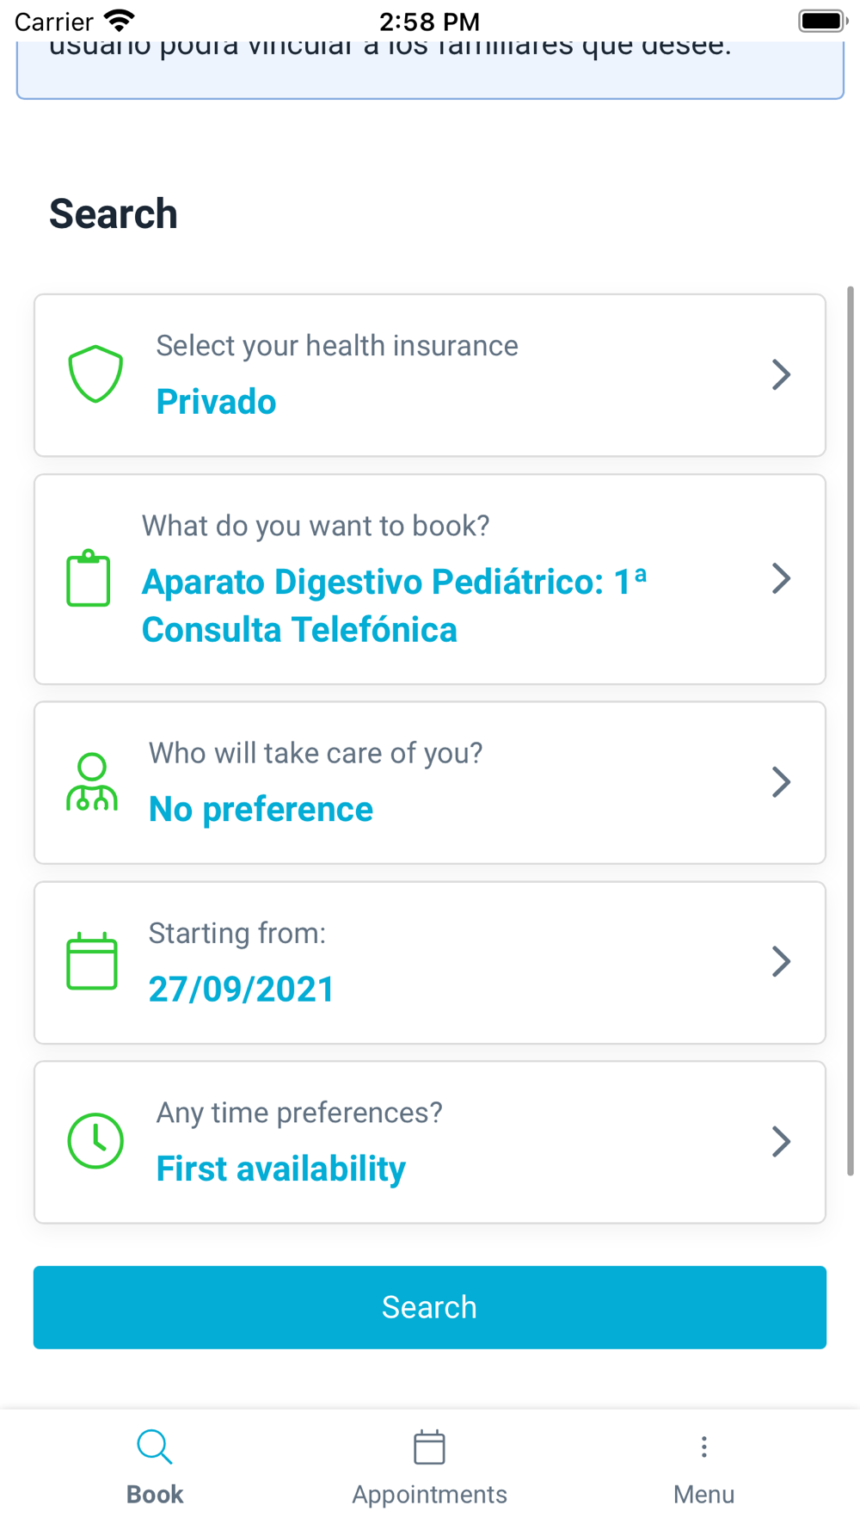The height and width of the screenshot is (1530, 860).
Task: Open the No preference chevron arrow
Action: point(781,782)
